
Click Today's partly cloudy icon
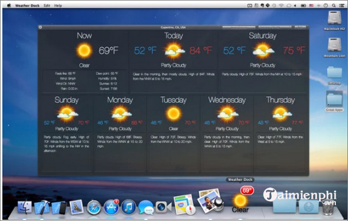click(x=175, y=51)
